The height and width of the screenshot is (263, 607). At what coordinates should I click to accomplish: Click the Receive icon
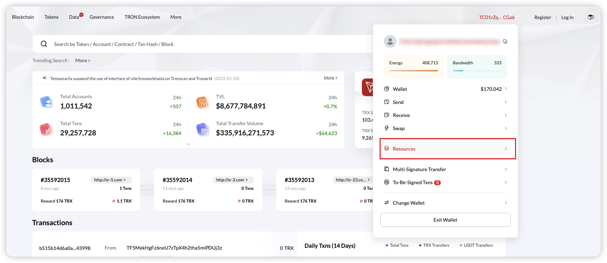click(x=387, y=115)
